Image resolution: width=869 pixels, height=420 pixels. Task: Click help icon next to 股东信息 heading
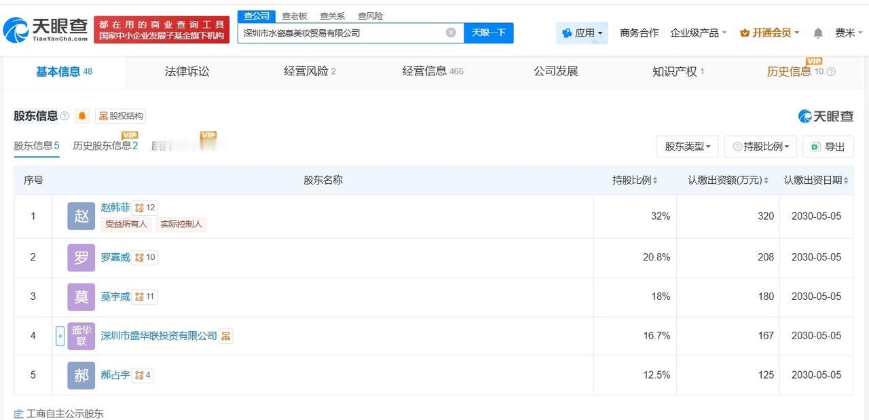64,116
